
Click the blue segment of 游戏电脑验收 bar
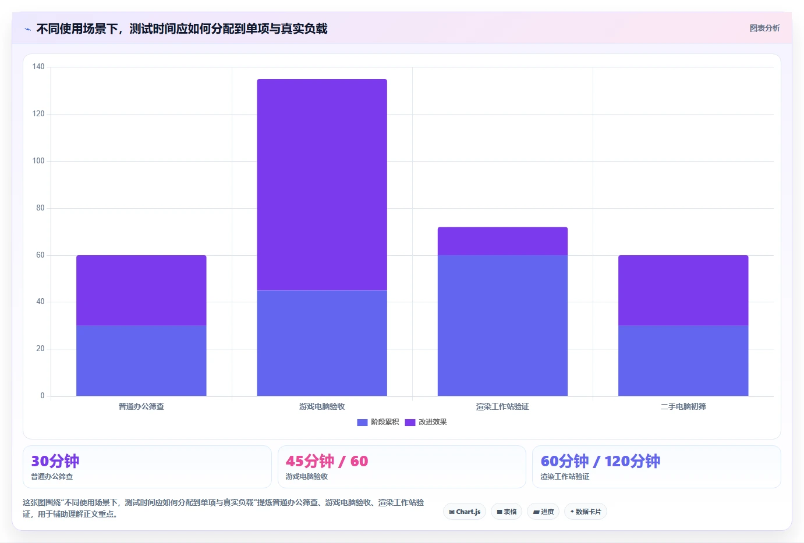click(x=322, y=343)
